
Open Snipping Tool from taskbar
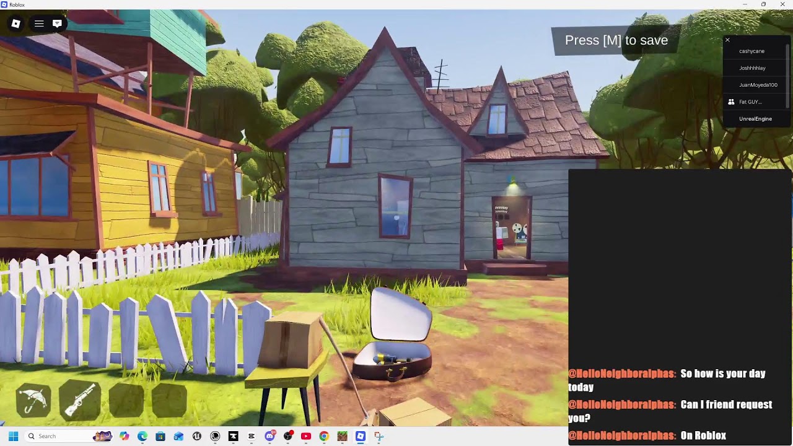coord(379,436)
